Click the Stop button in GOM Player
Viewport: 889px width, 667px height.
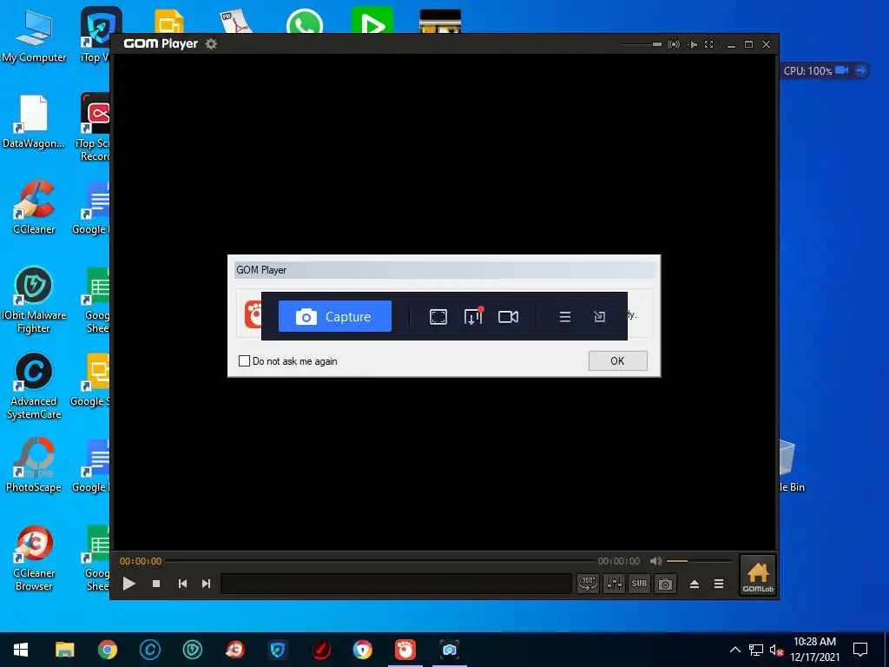point(156,583)
